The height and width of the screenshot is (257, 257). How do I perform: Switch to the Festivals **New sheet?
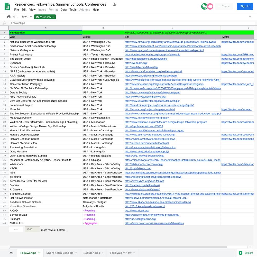coord(121,253)
